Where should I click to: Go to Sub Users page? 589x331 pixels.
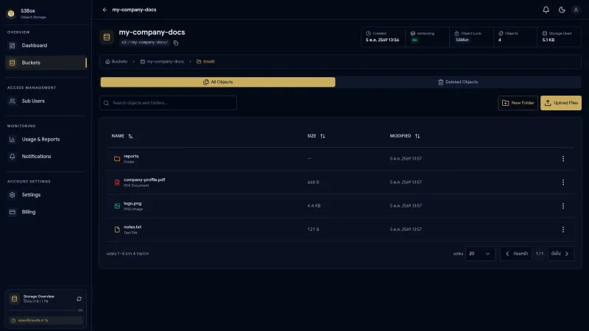46,101
